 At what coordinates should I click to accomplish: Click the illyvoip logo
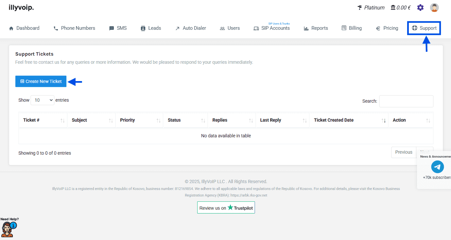(21, 8)
